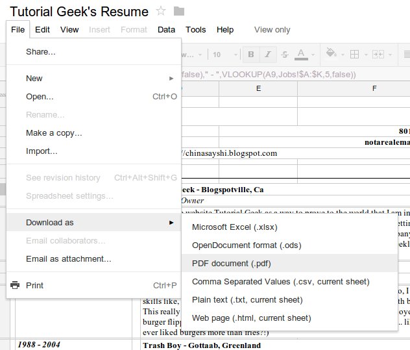
Task: Click the folder icon beside the title
Action: click(179, 11)
